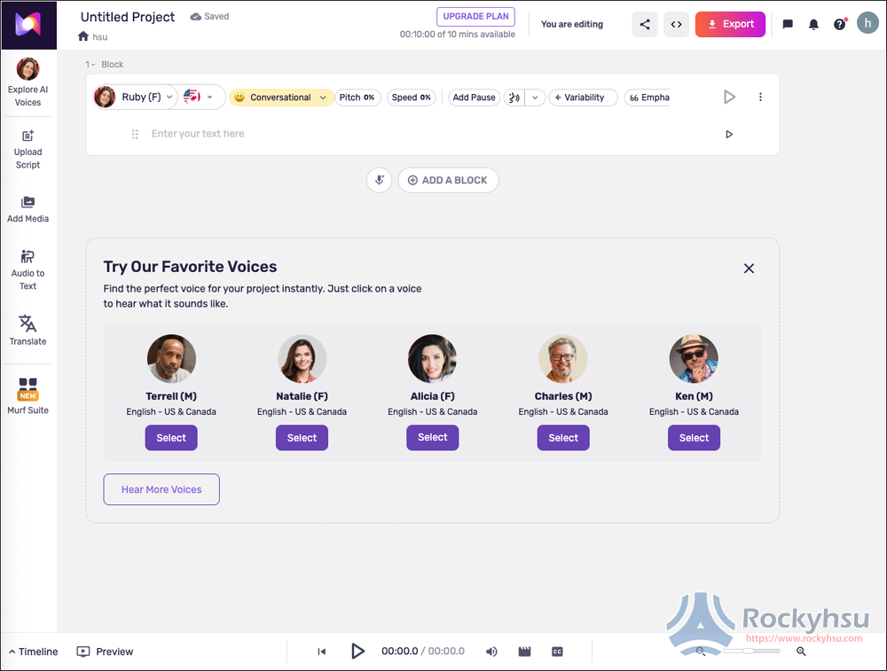Open the help question mark icon

840,24
